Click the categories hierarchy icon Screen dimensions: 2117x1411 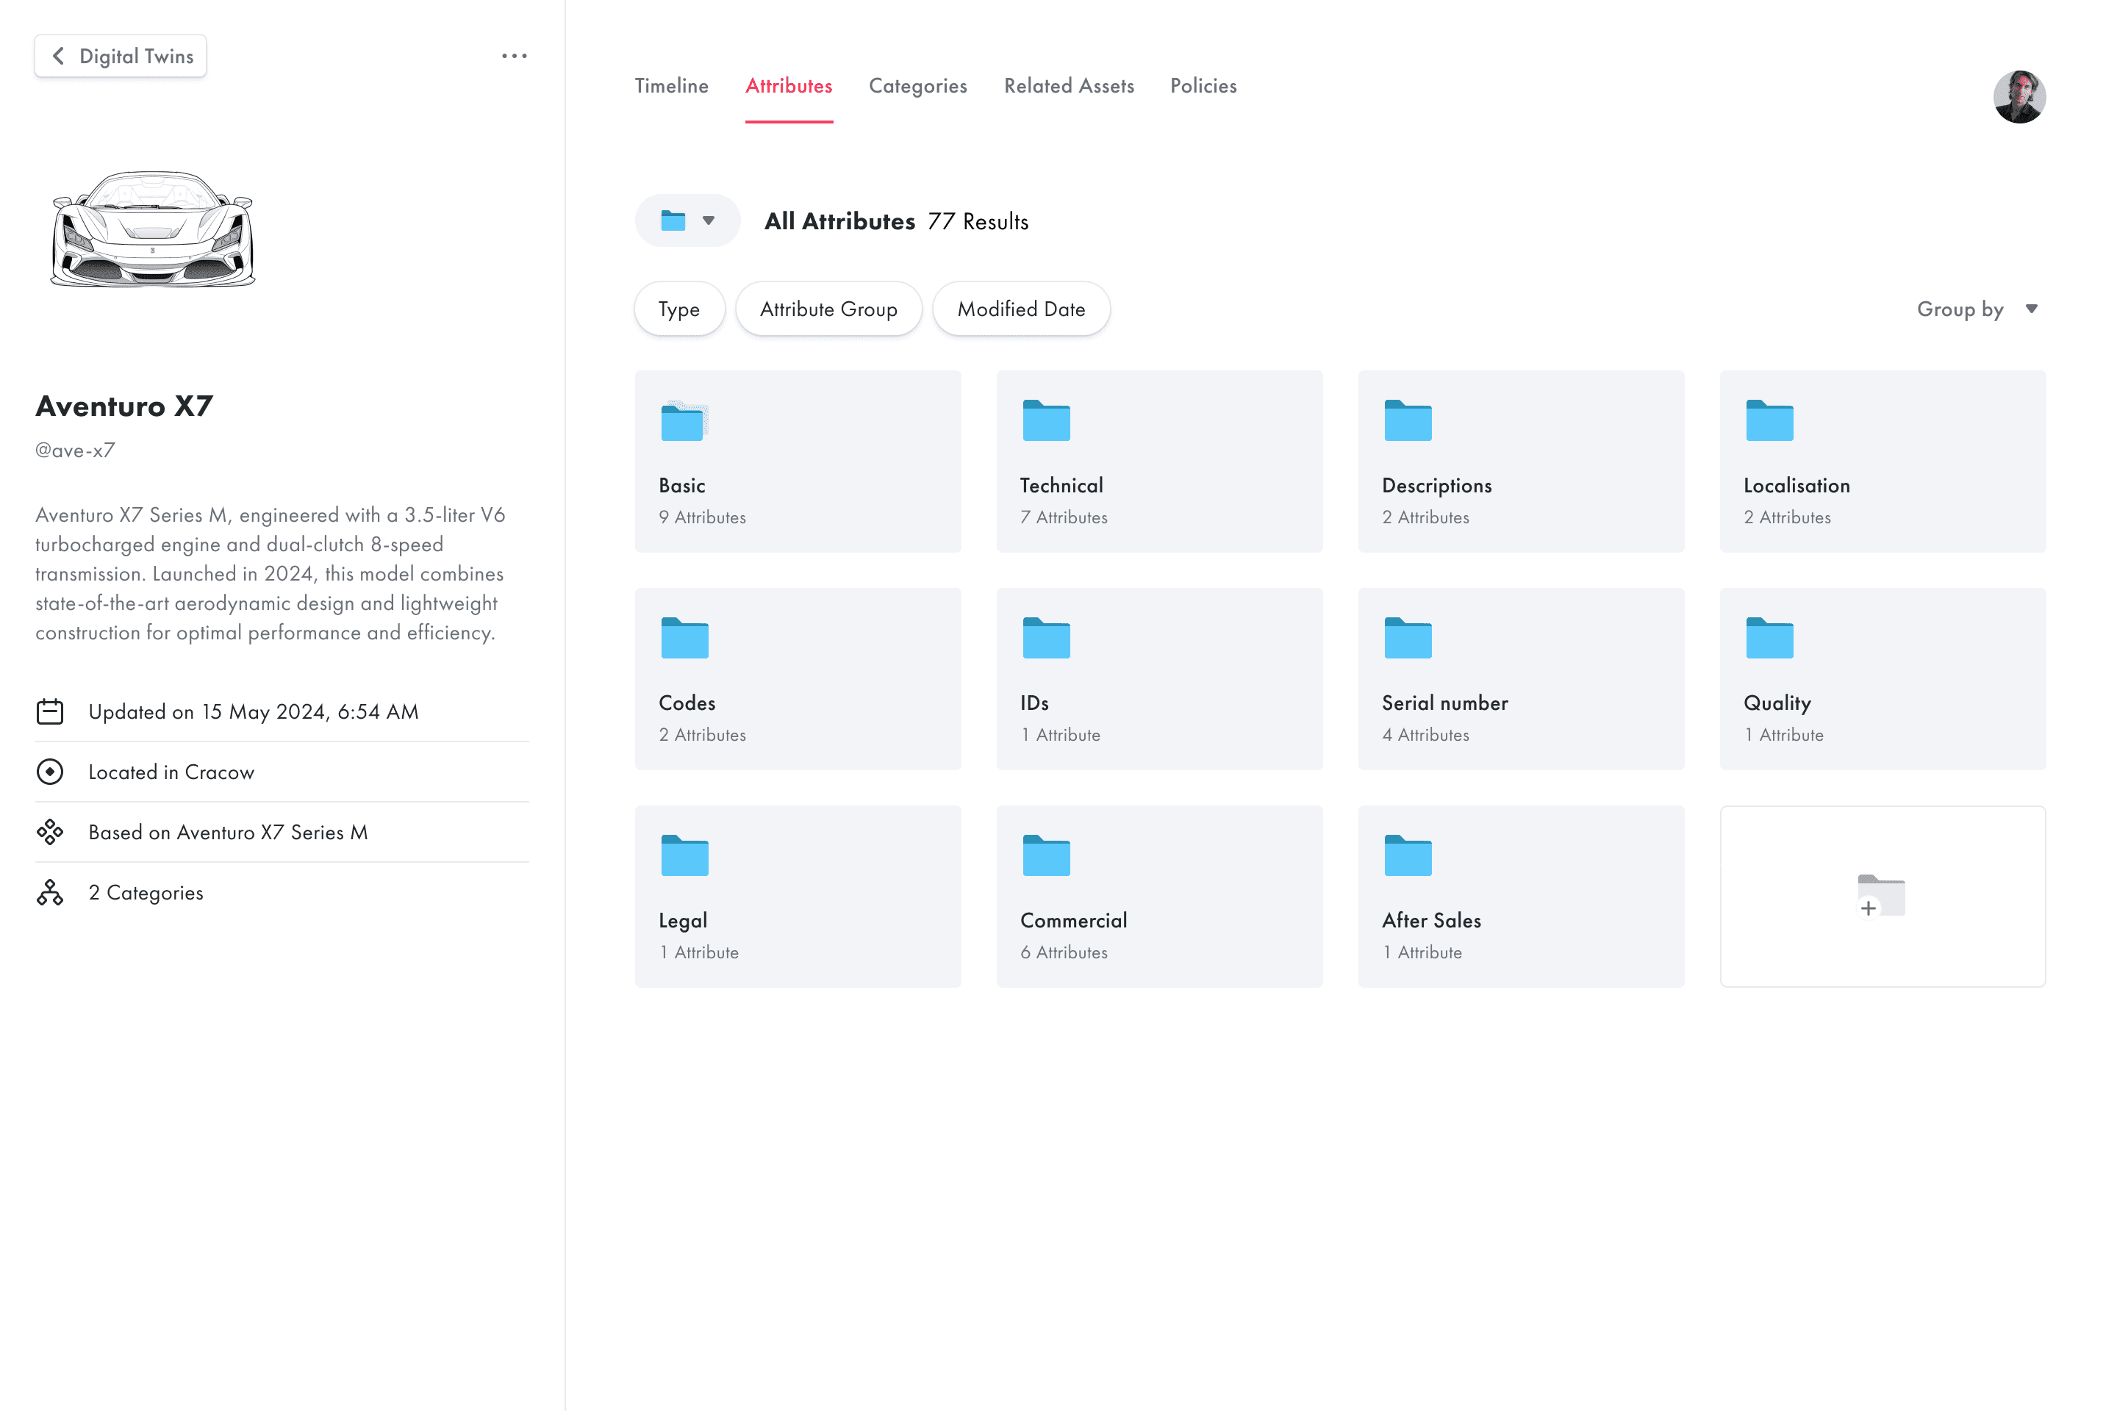point(49,893)
